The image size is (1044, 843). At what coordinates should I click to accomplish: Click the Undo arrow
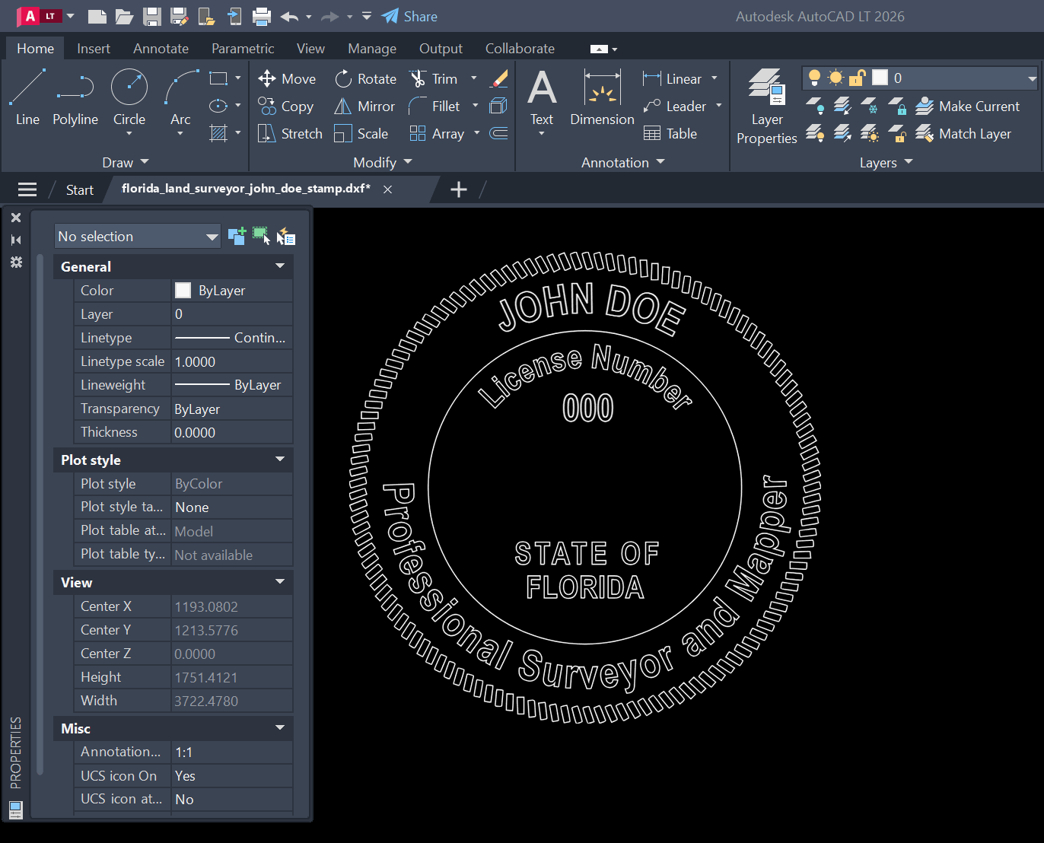pos(289,16)
